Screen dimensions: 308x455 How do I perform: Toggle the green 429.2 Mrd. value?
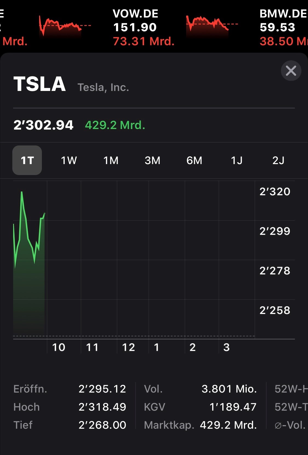click(x=115, y=125)
